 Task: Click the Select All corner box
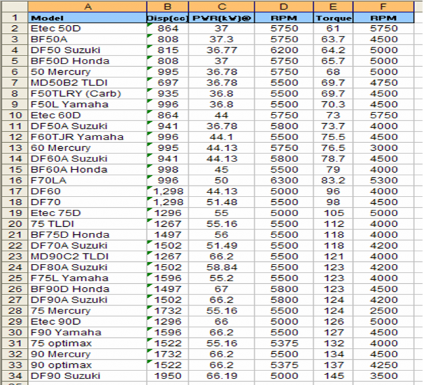pyautogui.click(x=13, y=6)
